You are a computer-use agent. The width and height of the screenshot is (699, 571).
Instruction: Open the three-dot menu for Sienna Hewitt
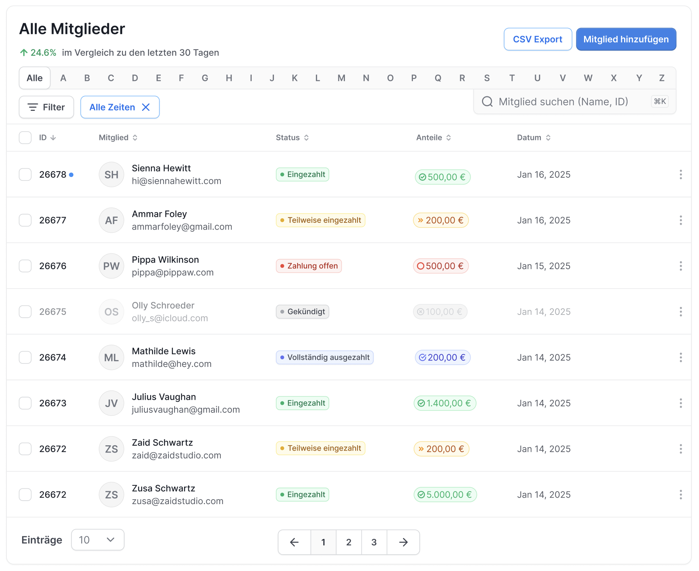click(680, 175)
